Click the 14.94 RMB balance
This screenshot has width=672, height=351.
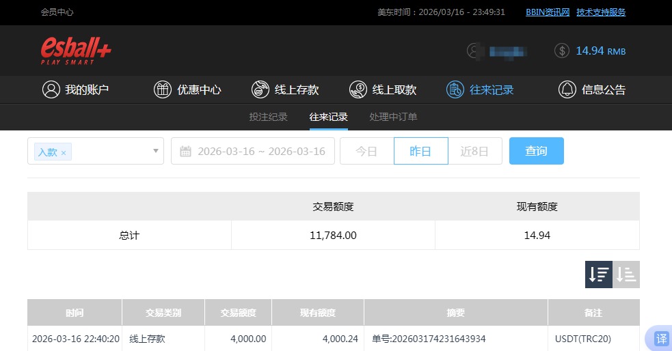pyautogui.click(x=600, y=51)
